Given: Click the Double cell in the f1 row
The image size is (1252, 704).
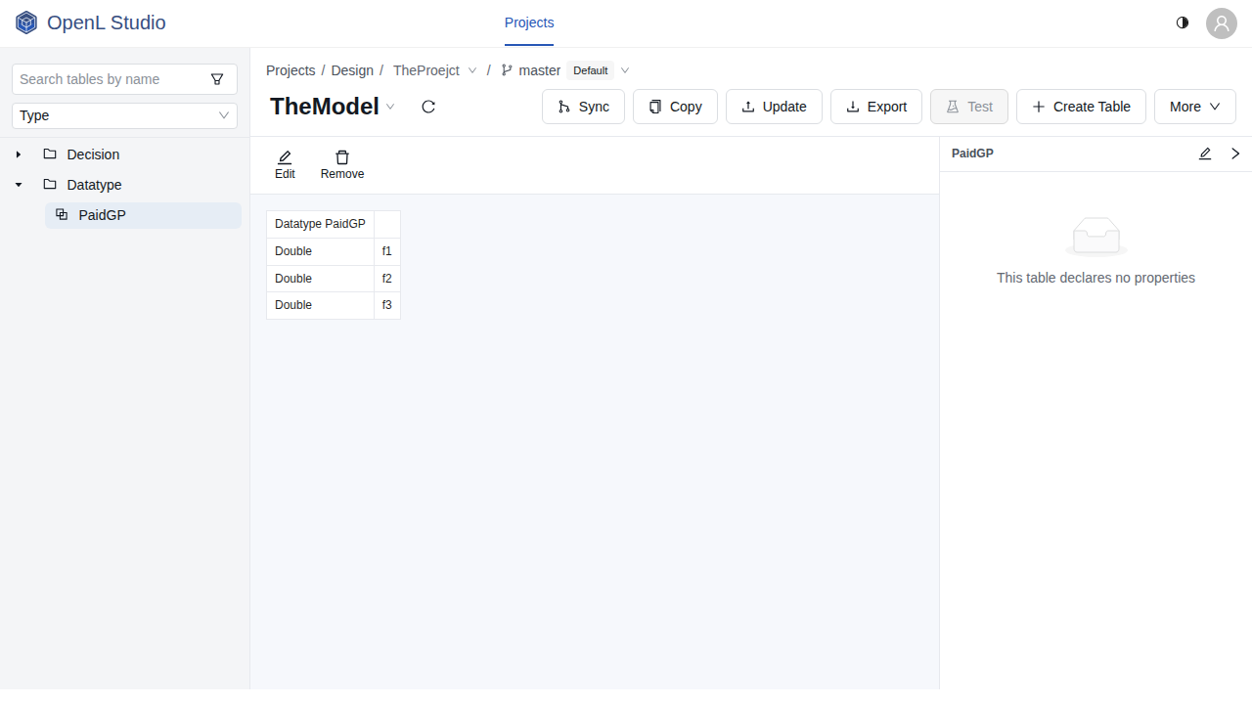Looking at the screenshot, I should point(320,251).
